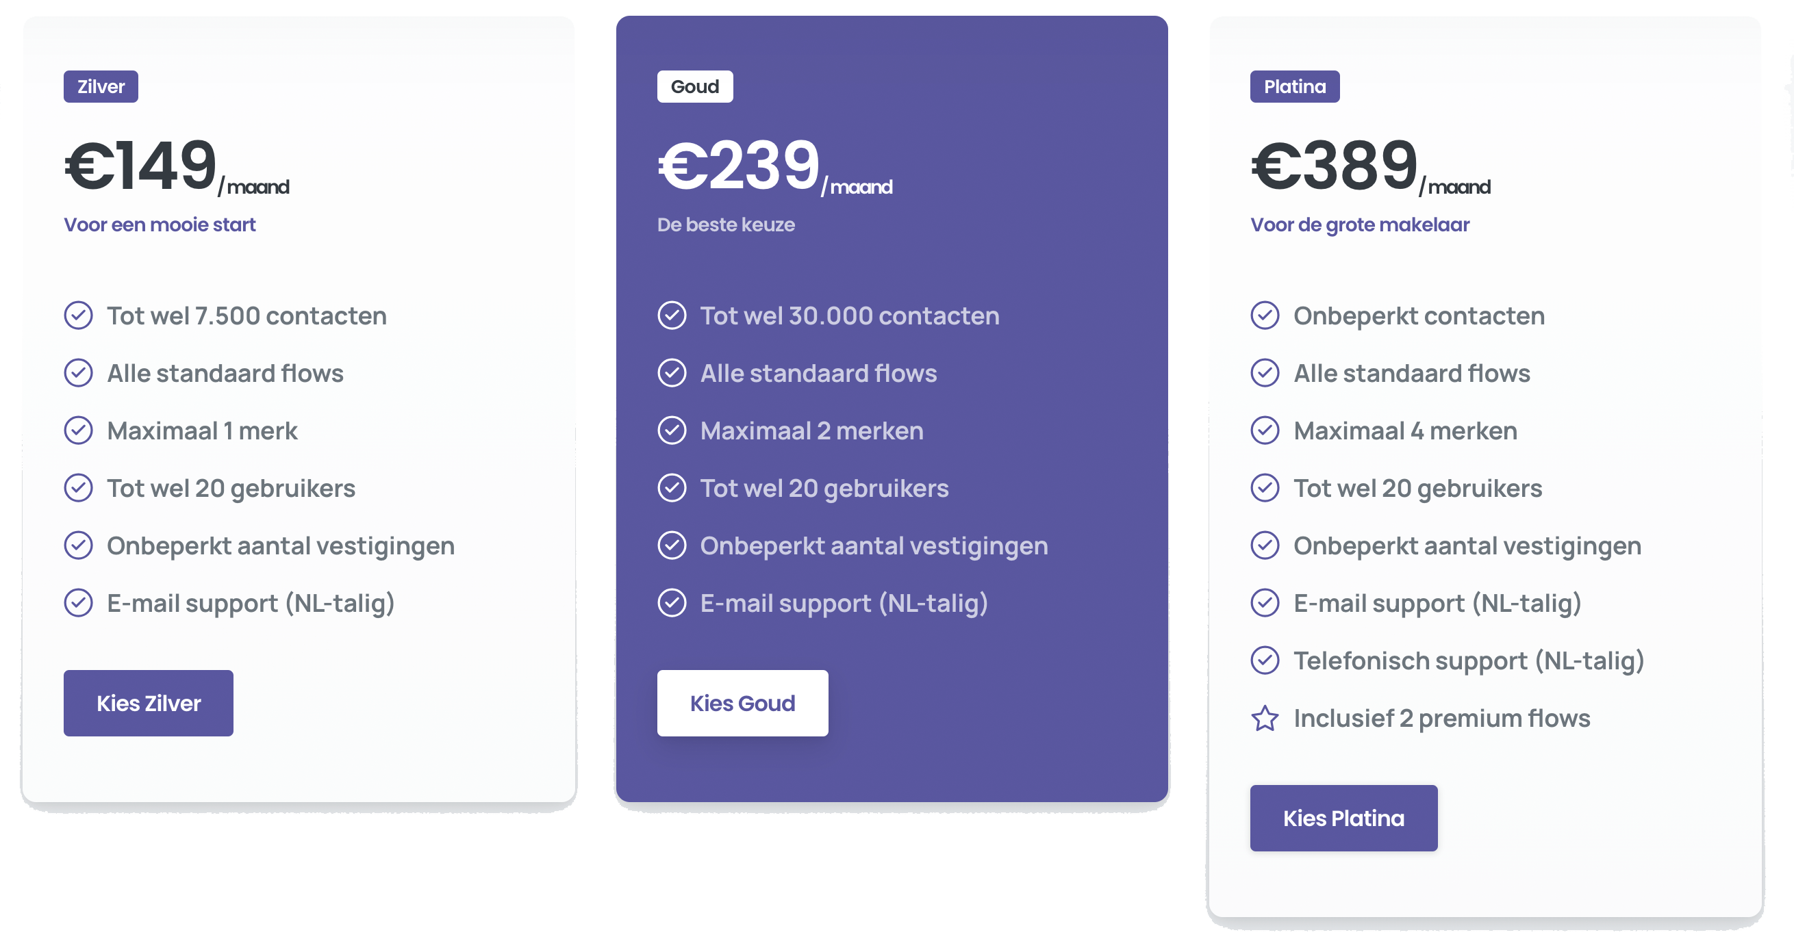Screen dimensions: 1794x939
Task: Click check icon beside Onbeperkt contacten
Action: tap(1265, 316)
